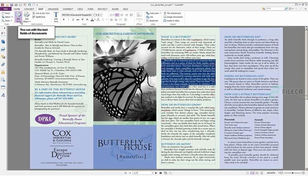
Task: Toggle italic formatting
Action: coord(69,19)
